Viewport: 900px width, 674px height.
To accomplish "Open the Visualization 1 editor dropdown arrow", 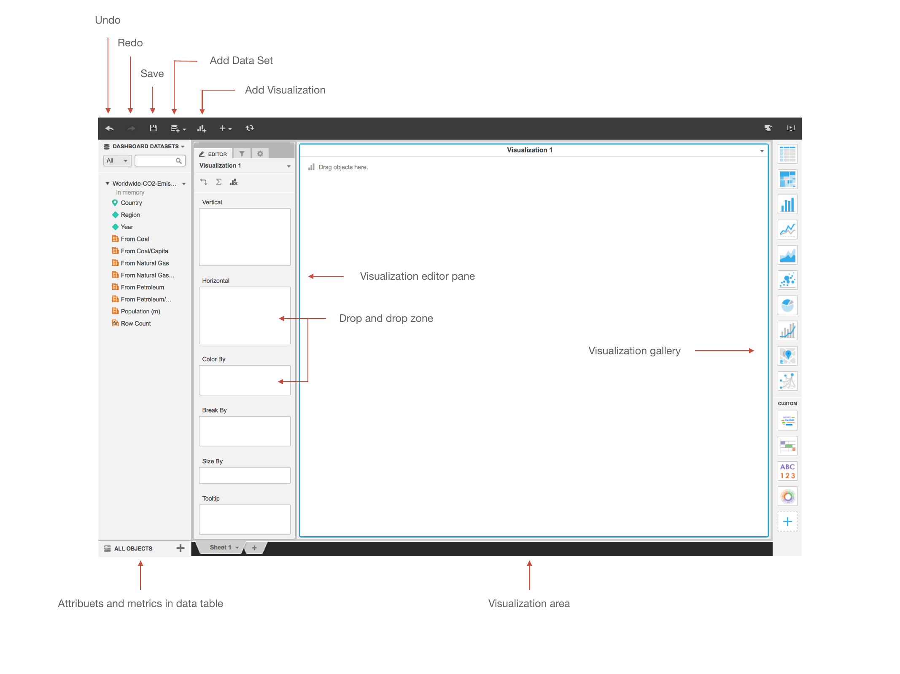I will 288,166.
